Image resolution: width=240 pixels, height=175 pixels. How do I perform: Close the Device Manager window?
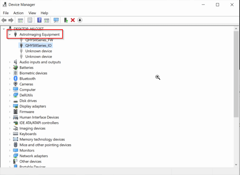point(232,5)
